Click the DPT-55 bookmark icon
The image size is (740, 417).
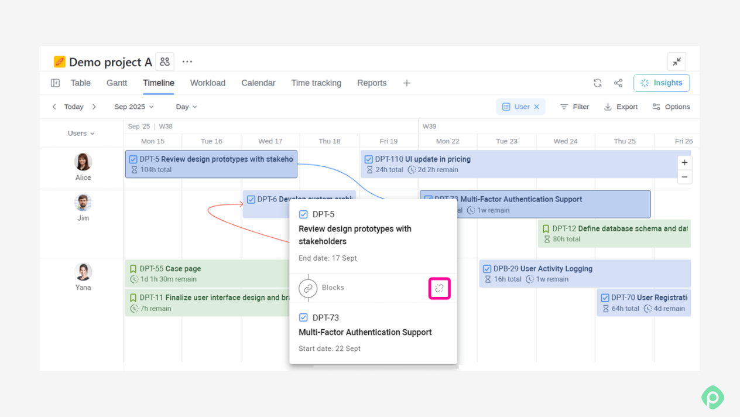133,269
